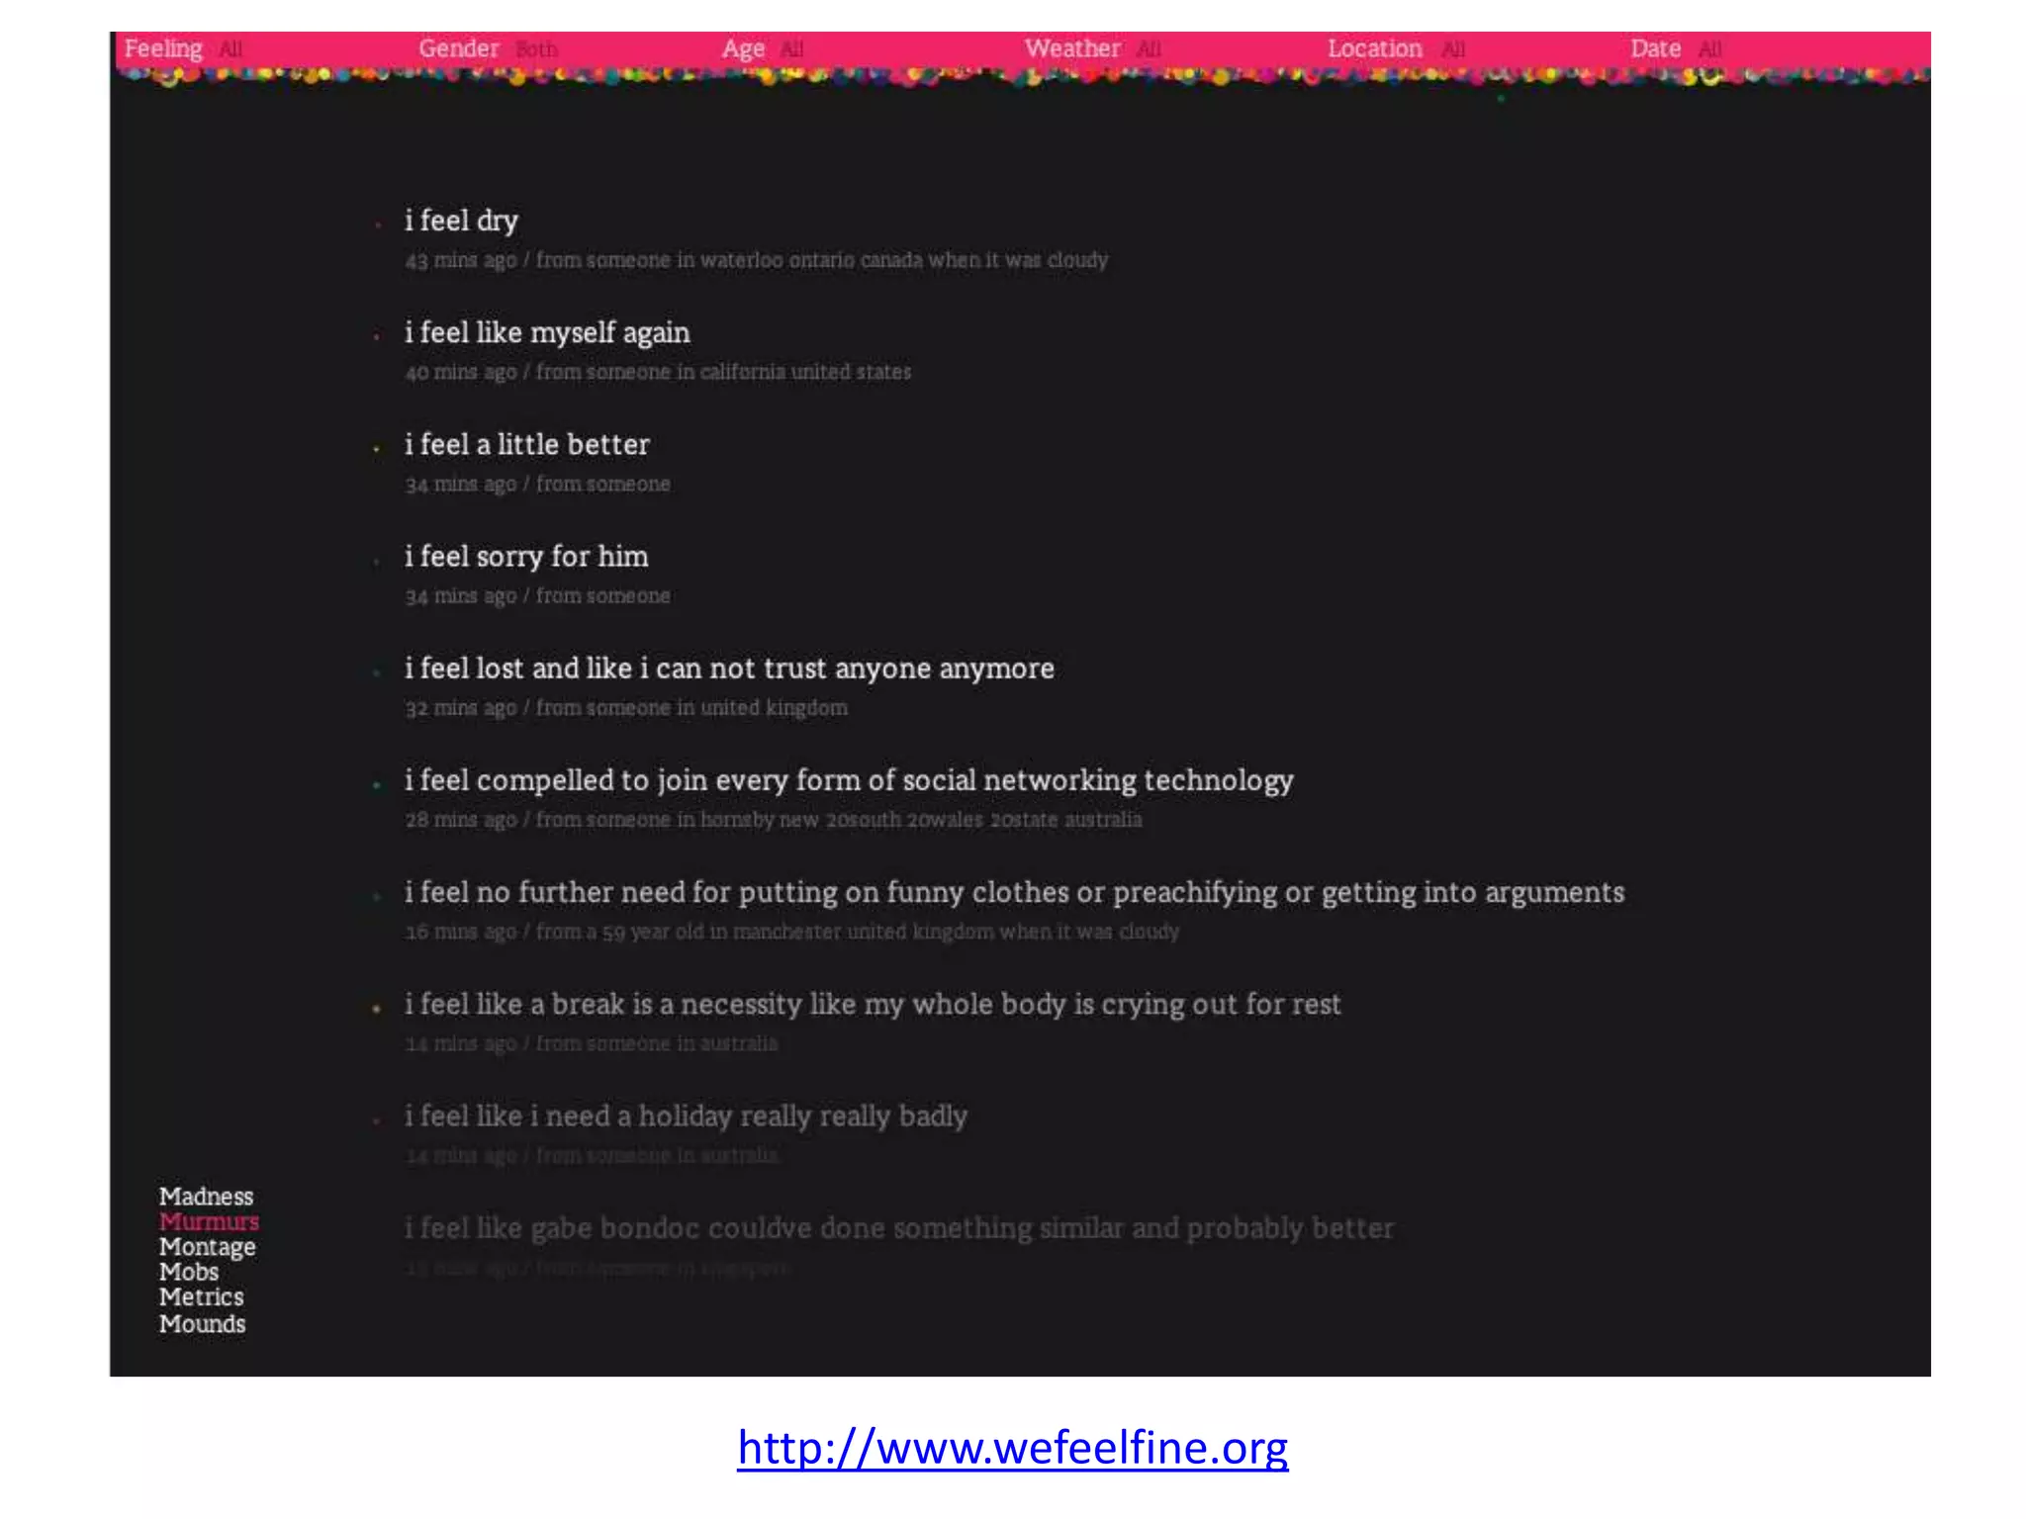Click the green dot beside the social networking sentence

[377, 785]
